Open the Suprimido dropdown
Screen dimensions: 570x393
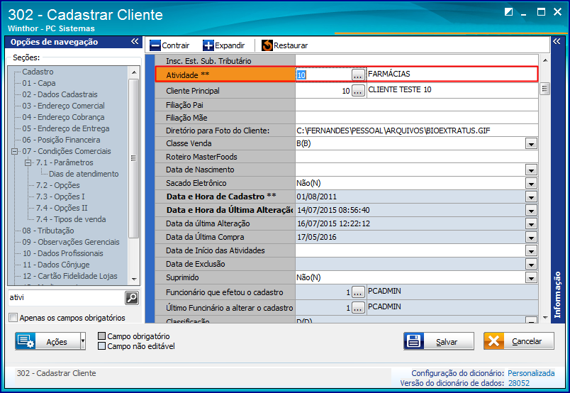(531, 277)
